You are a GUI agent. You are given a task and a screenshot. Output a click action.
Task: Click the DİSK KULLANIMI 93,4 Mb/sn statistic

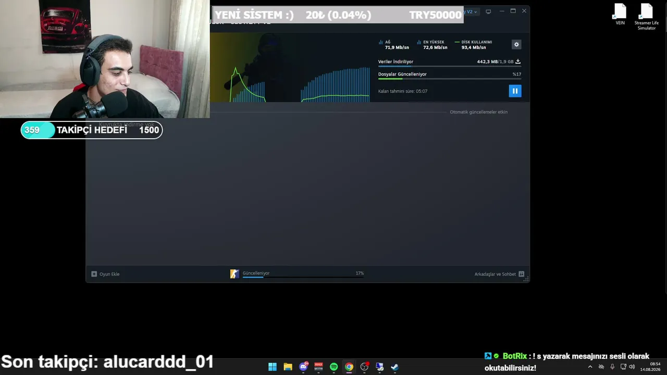pyautogui.click(x=473, y=45)
